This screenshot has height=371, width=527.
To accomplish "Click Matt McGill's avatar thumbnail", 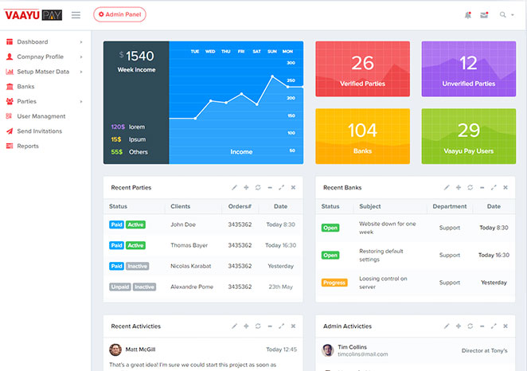I will pyautogui.click(x=115, y=349).
